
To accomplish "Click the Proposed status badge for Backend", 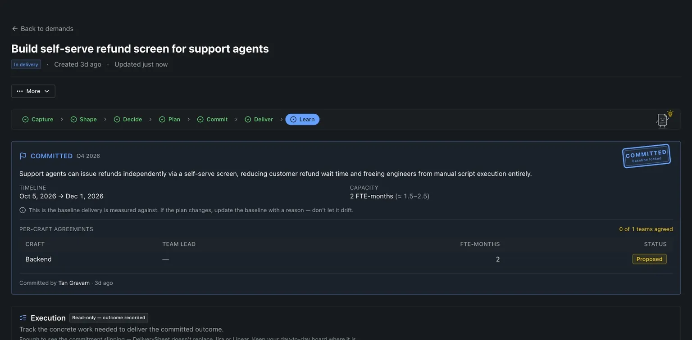I will tap(649, 259).
